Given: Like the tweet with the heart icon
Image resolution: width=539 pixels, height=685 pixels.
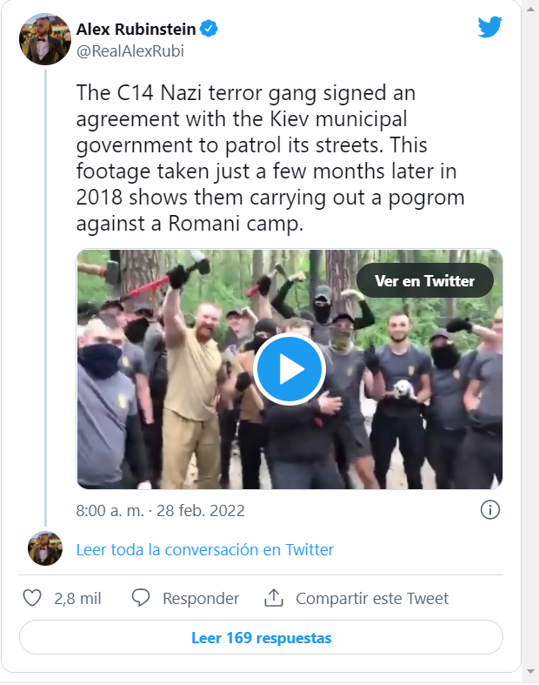Looking at the screenshot, I should [32, 598].
